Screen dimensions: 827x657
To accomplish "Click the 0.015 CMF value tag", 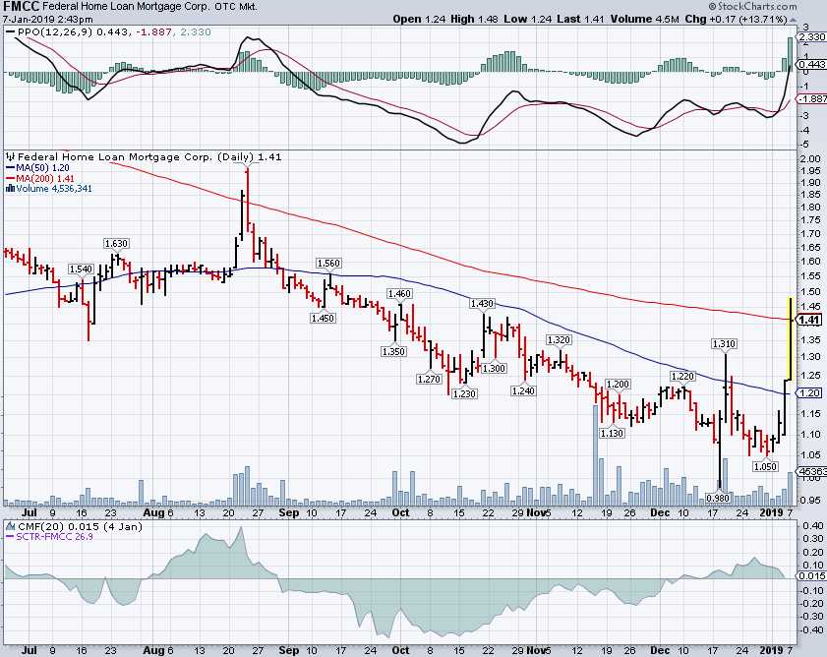I will [811, 574].
